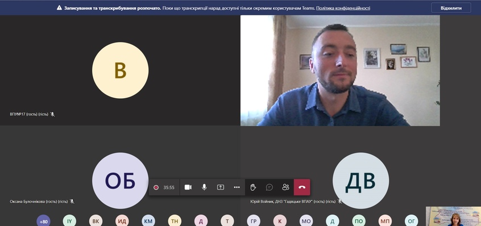Select the ОГ participant avatar
This screenshot has height=226, width=481.
point(412,221)
